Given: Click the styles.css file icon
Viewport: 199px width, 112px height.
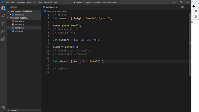Looking at the screenshot, I should [13, 31].
